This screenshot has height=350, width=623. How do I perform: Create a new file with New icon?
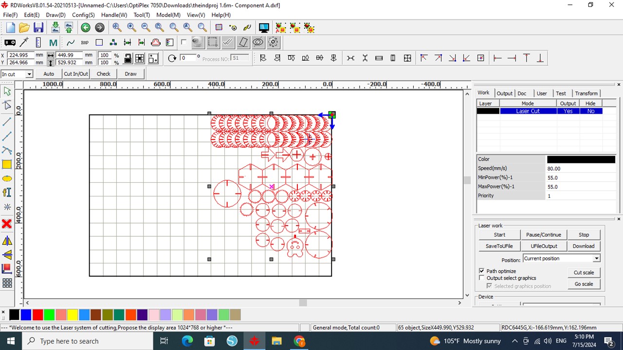10,28
